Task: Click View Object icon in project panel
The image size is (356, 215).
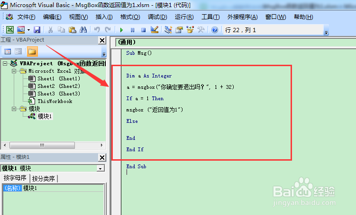Action: coord(18,52)
